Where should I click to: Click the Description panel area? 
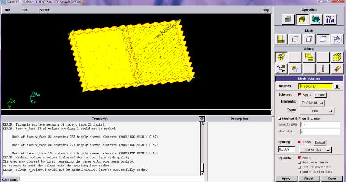tap(239, 148)
